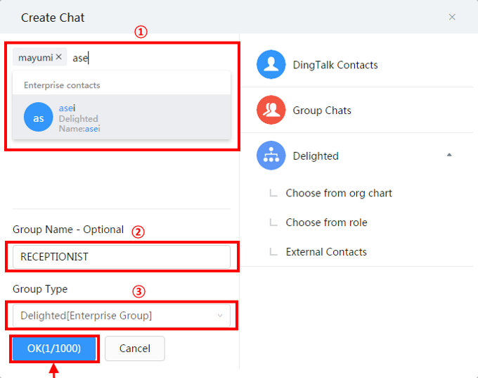This screenshot has width=478, height=378.
Task: Close the Create Chat dialog
Action: click(x=452, y=17)
